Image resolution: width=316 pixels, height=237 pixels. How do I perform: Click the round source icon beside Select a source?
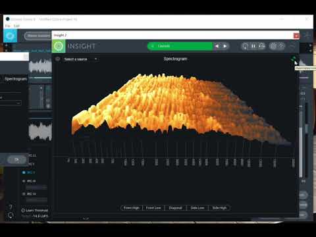(58, 59)
